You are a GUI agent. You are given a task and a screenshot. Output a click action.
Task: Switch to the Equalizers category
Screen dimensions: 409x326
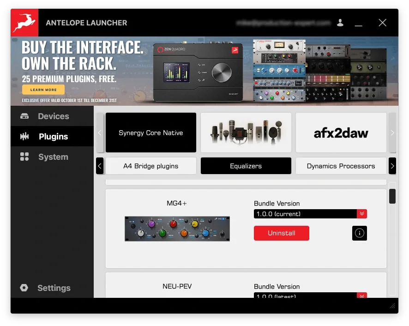pos(246,166)
